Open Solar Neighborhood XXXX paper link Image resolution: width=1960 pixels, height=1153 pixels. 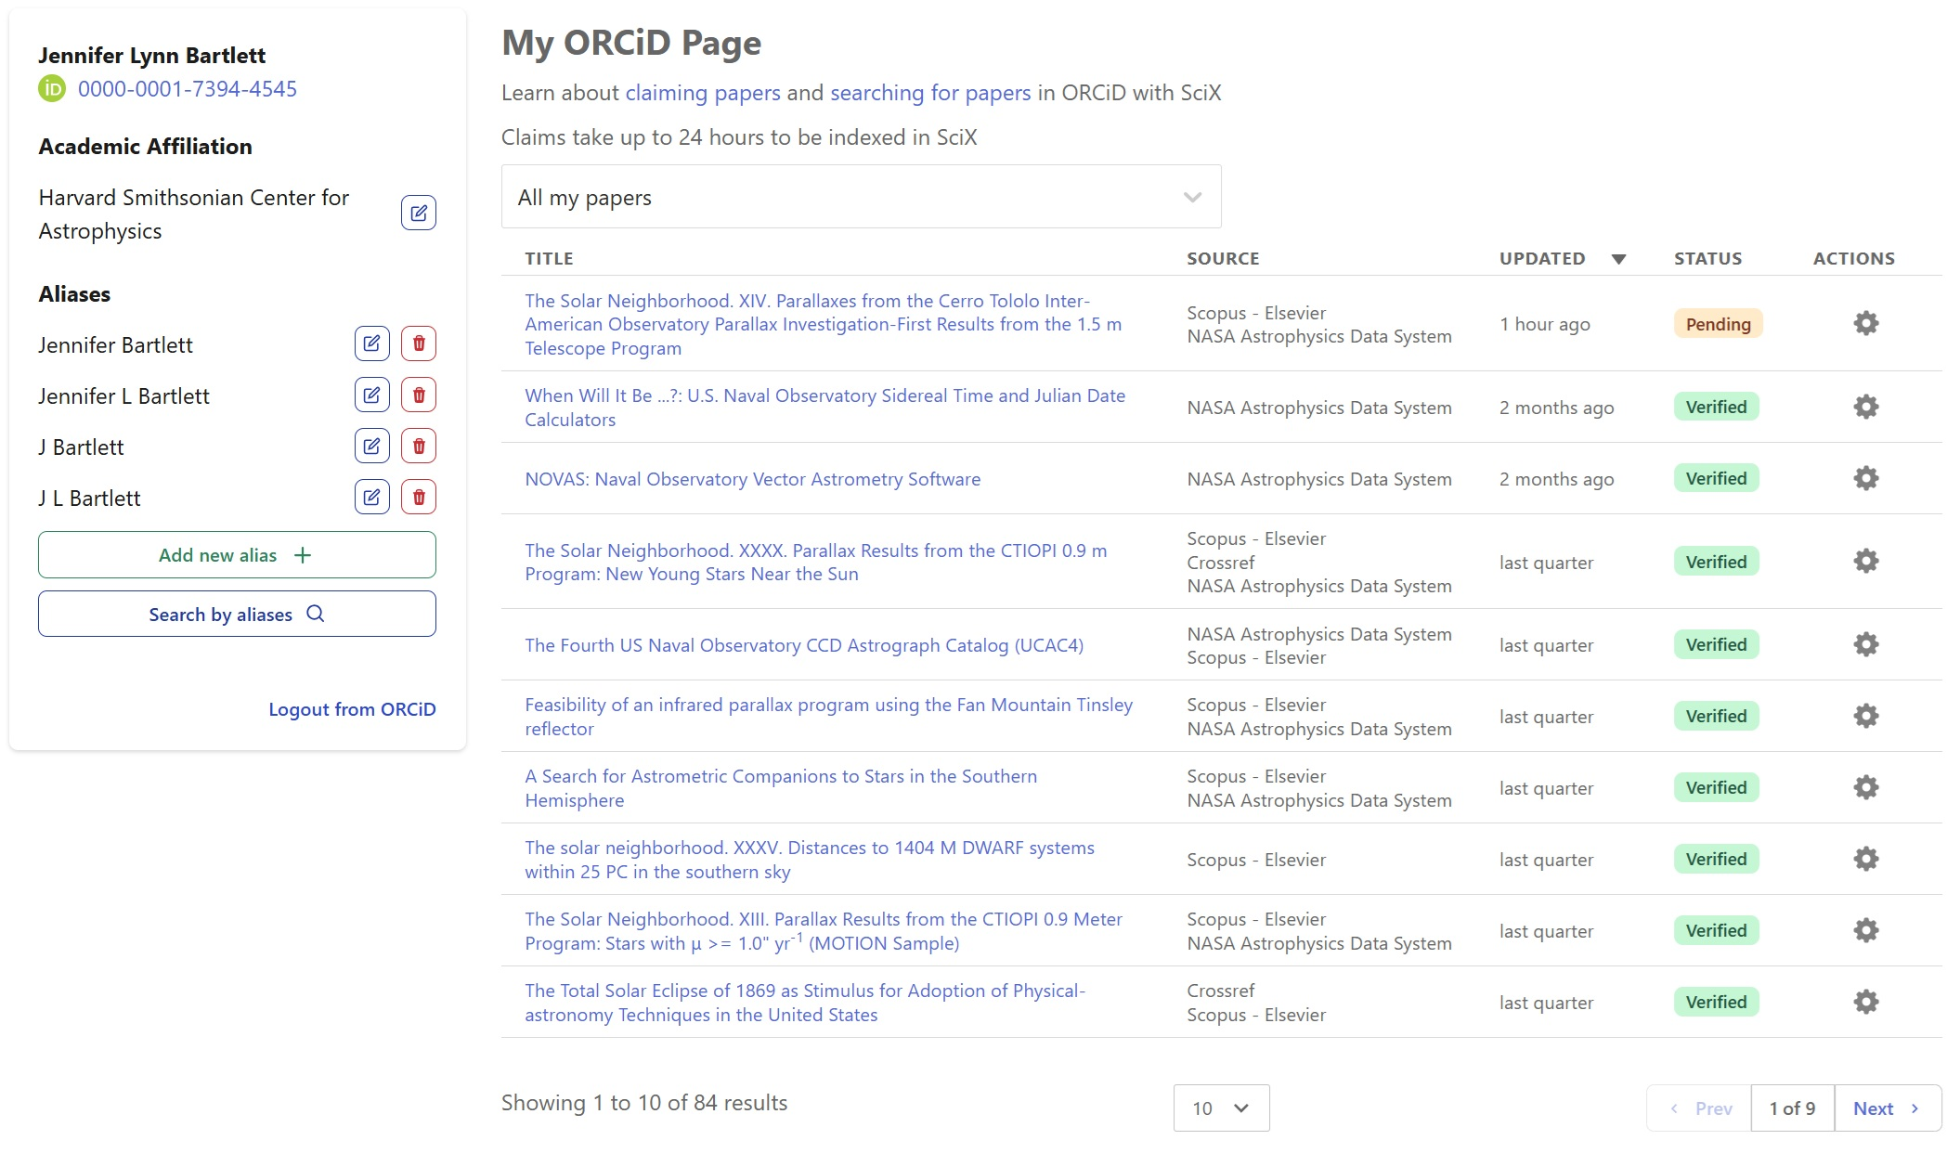tap(815, 562)
